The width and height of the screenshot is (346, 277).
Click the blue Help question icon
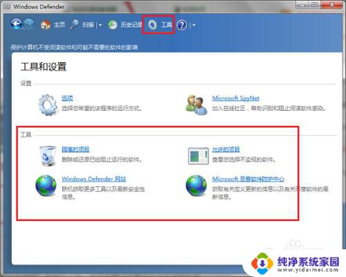pyautogui.click(x=181, y=25)
